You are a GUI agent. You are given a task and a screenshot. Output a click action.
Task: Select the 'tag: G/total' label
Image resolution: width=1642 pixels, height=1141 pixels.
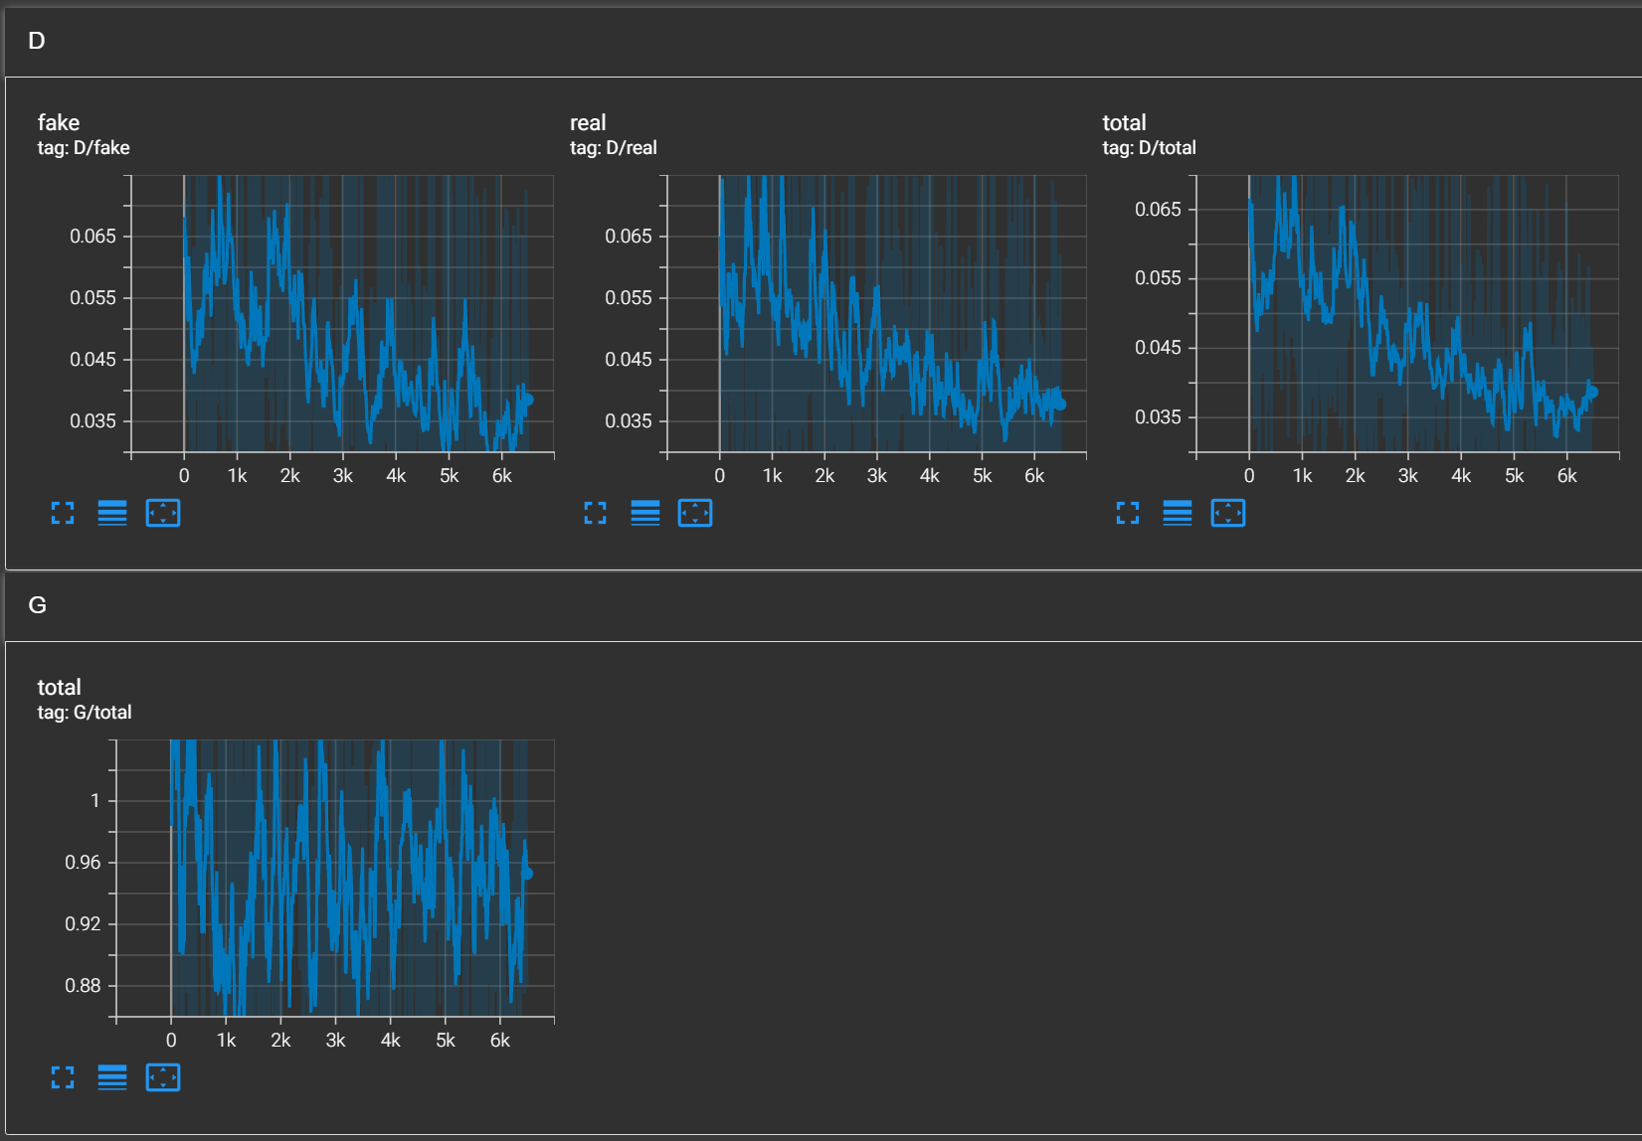[x=85, y=713]
